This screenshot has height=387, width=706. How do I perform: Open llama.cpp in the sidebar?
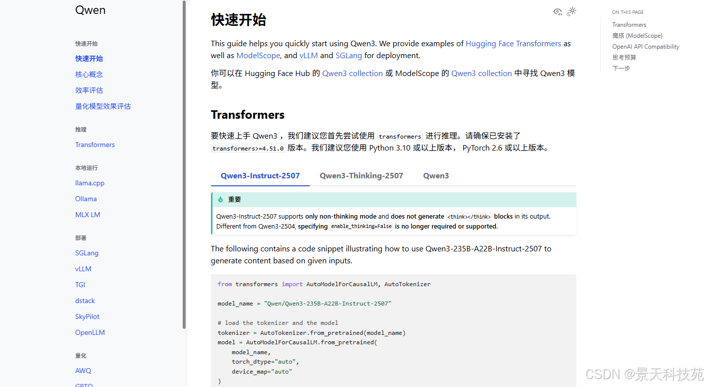(90, 183)
